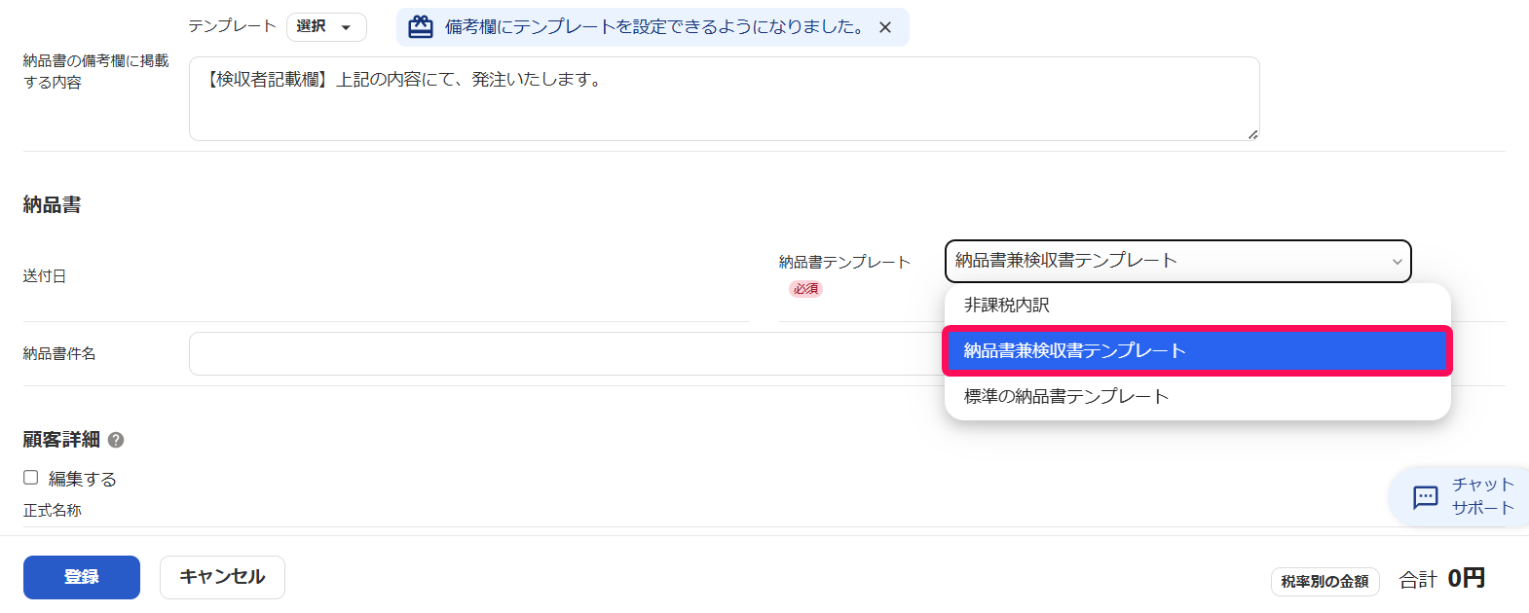Choose 納品書兼検収書テンプレート option in list

tap(1197, 351)
